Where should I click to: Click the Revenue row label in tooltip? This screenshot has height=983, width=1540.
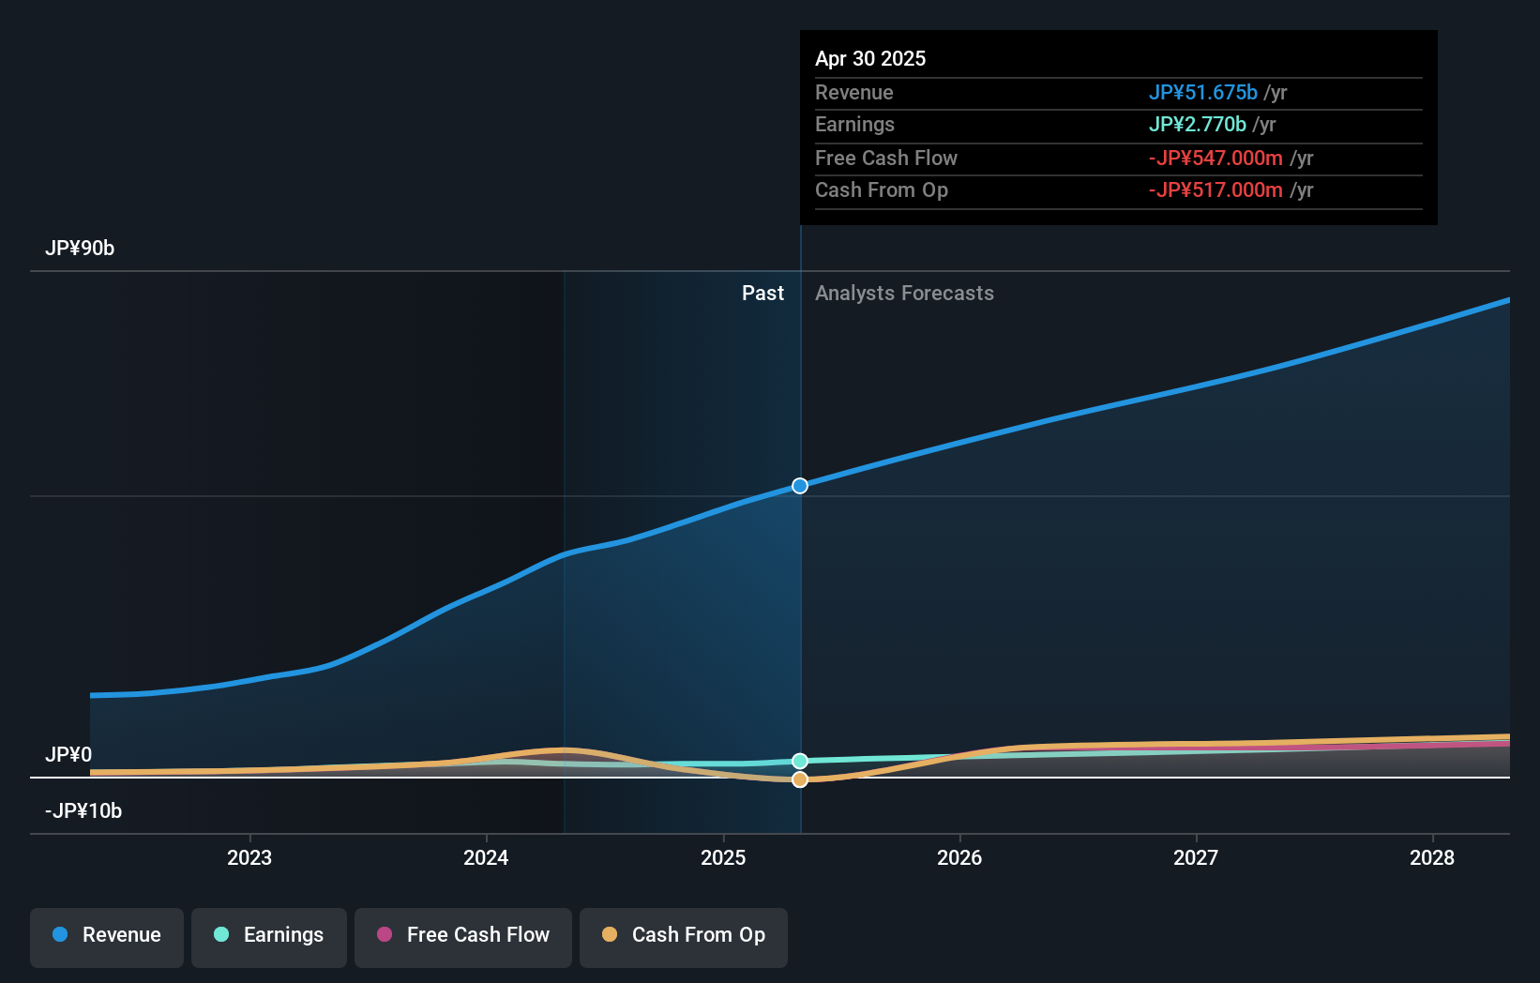pos(853,93)
